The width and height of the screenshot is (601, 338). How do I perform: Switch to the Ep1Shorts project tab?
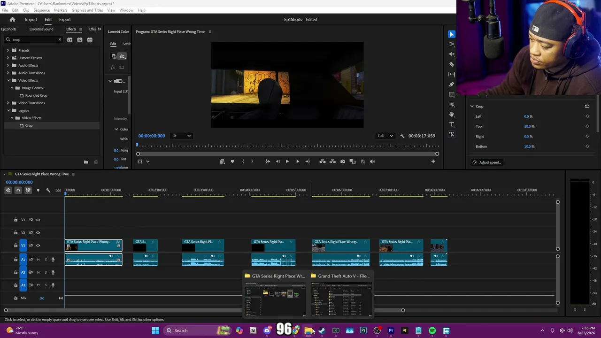(x=8, y=29)
